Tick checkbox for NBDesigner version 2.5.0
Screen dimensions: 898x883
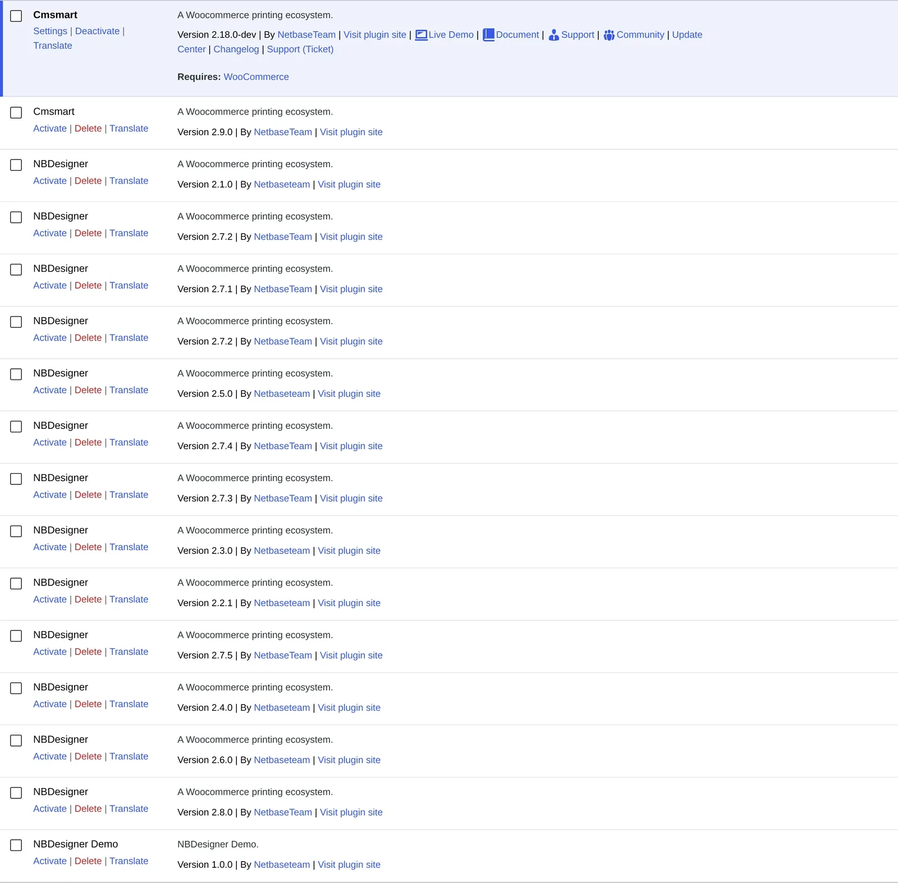tap(16, 374)
